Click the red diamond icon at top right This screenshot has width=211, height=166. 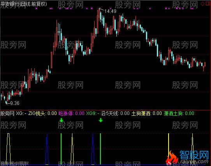click(x=202, y=4)
